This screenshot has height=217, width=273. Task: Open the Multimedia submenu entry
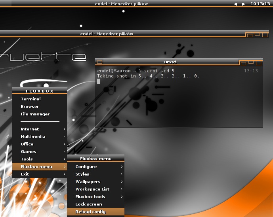tap(40, 136)
